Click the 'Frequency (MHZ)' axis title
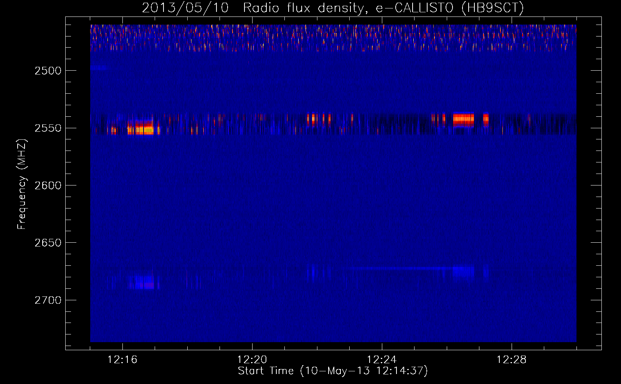 tap(22, 184)
